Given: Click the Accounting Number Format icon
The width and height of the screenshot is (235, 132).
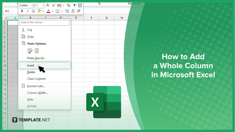Looking at the screenshot, I should [59, 6].
